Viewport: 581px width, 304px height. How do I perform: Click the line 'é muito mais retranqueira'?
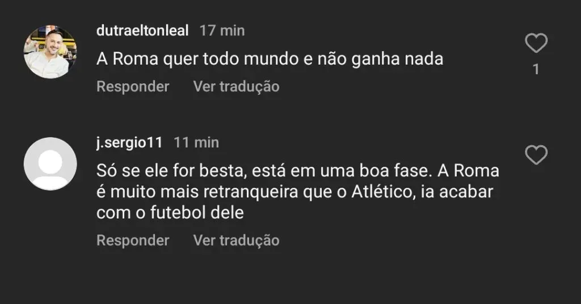[295, 192]
